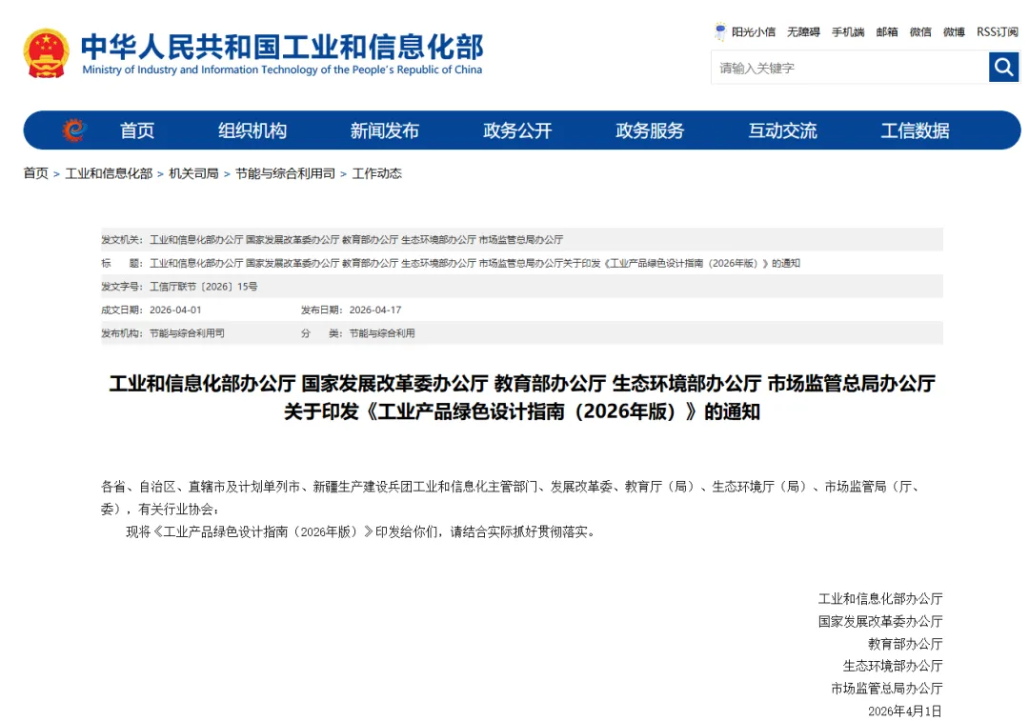This screenshot has width=1029, height=721.
Task: Click the sentence starting 现将《工业产品绿色设计指南
Action: [x=362, y=532]
